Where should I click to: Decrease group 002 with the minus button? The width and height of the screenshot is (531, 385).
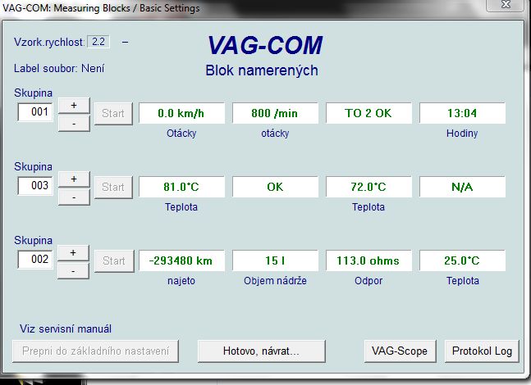point(73,271)
